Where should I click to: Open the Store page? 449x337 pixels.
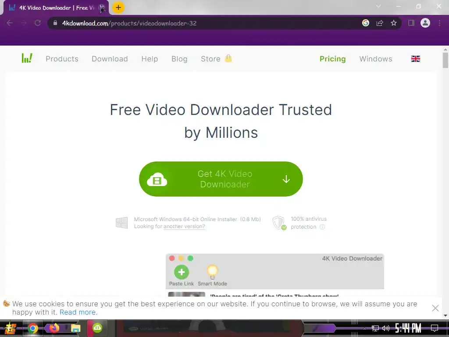(210, 59)
